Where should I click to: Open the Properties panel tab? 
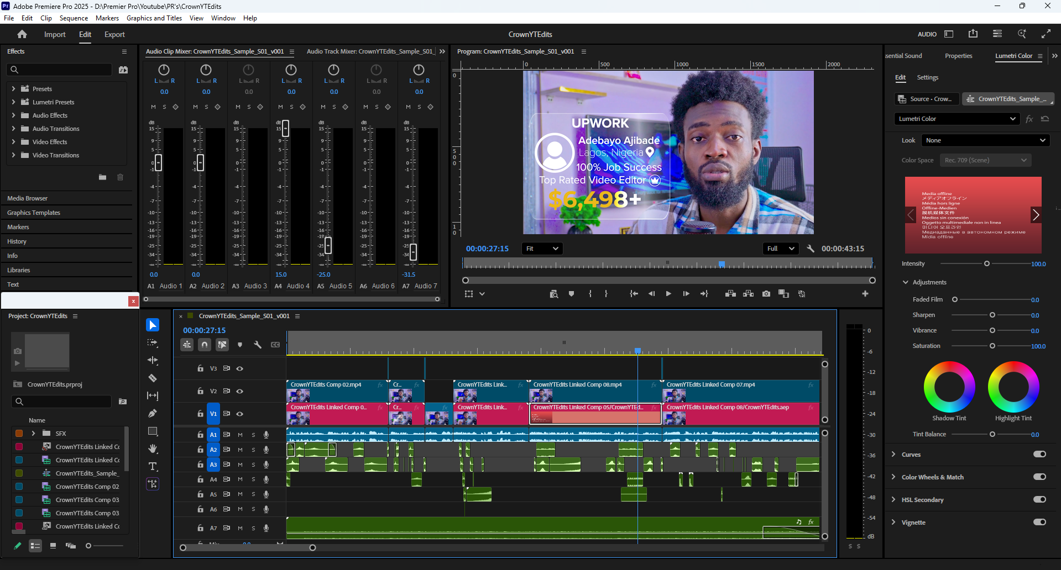958,56
